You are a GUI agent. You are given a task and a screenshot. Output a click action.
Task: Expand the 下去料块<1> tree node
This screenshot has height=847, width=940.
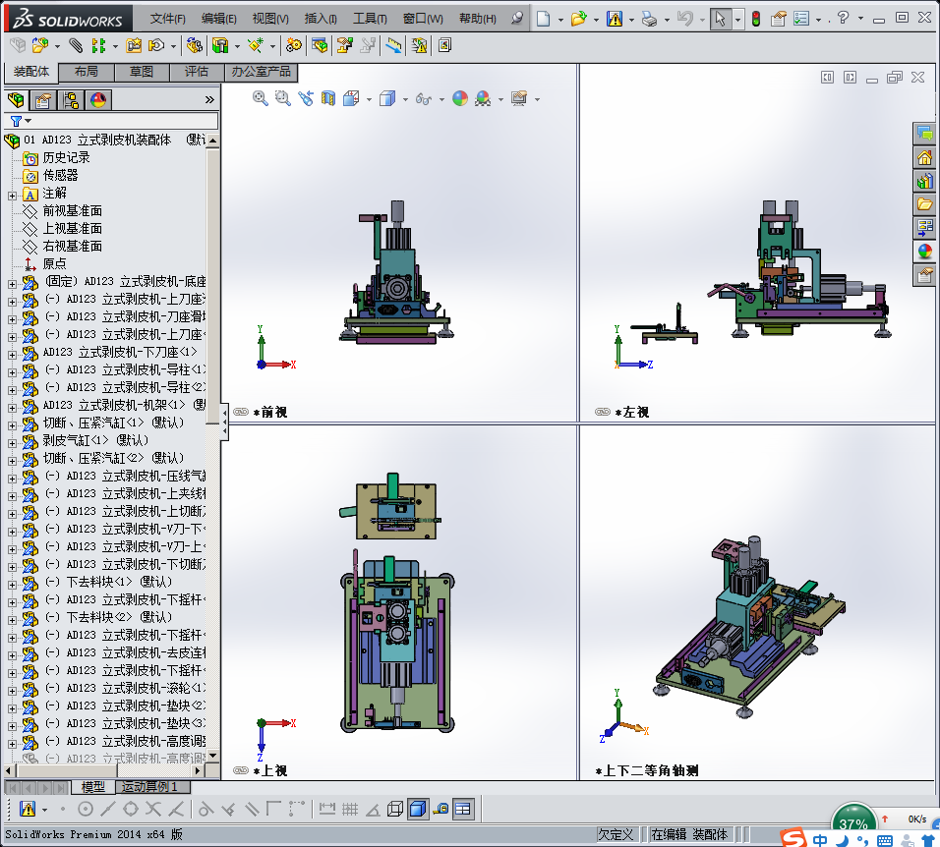coord(12,585)
